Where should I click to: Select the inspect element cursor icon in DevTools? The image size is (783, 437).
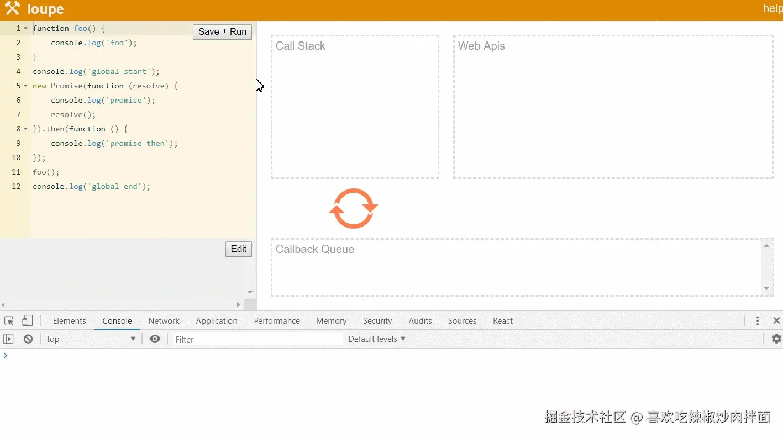click(9, 321)
